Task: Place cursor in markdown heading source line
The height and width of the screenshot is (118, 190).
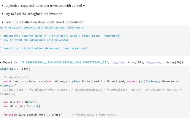Action: [43, 27]
